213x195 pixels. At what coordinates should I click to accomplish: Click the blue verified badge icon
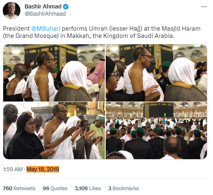(x=66, y=7)
